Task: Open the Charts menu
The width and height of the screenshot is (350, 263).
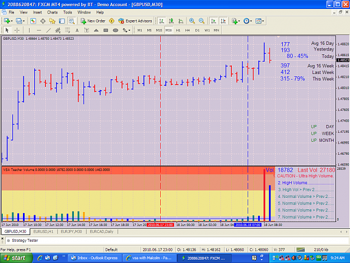Action: click(53, 12)
